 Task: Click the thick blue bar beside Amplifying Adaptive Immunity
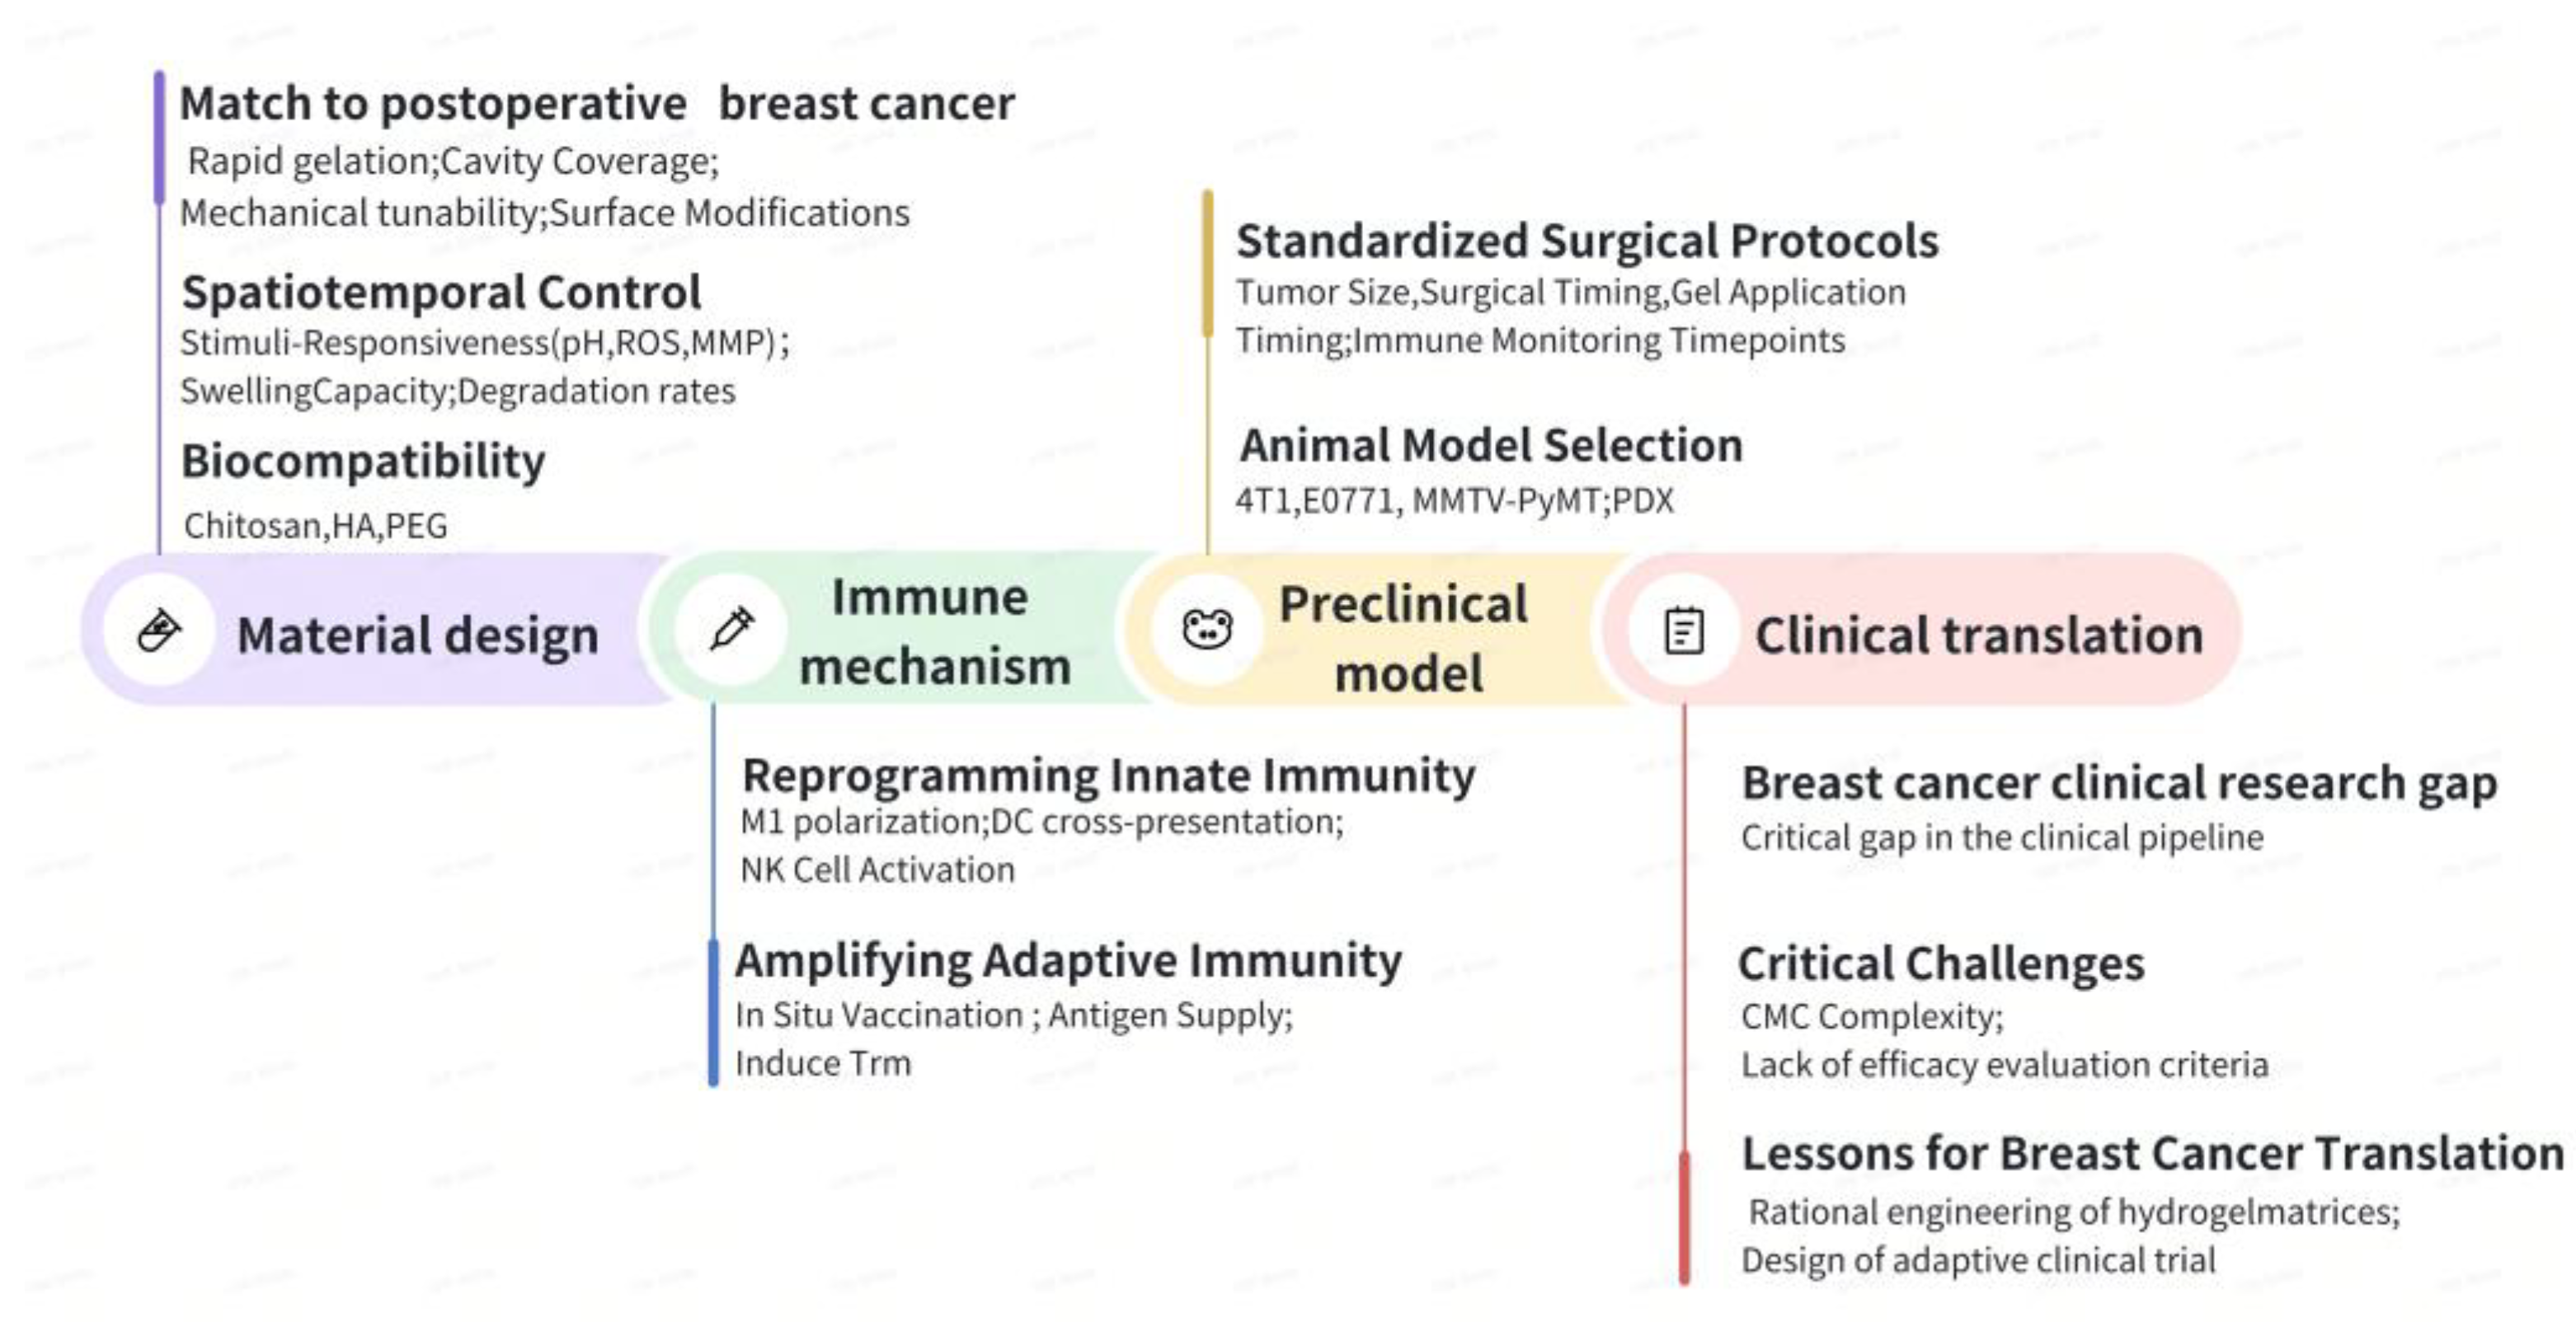point(713,1012)
